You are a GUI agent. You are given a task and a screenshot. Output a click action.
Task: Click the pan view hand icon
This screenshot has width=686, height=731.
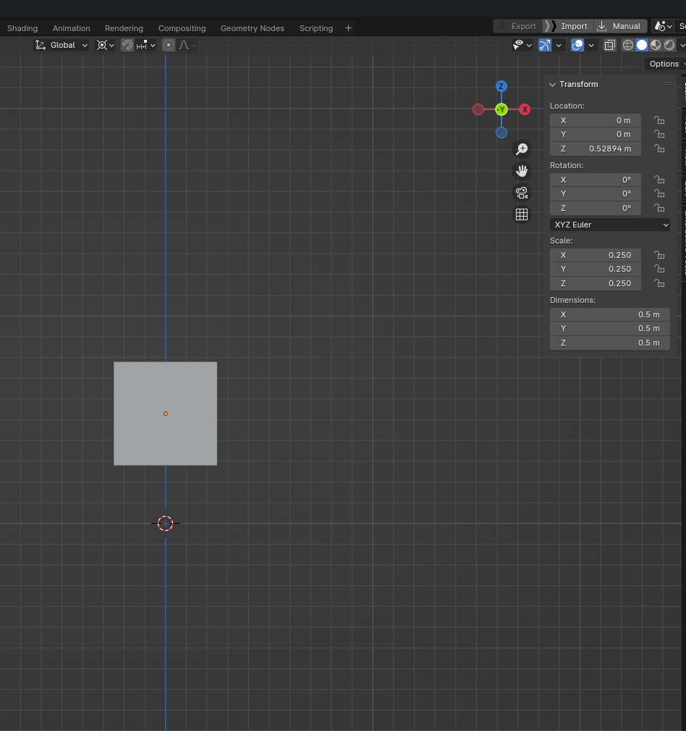tap(521, 171)
